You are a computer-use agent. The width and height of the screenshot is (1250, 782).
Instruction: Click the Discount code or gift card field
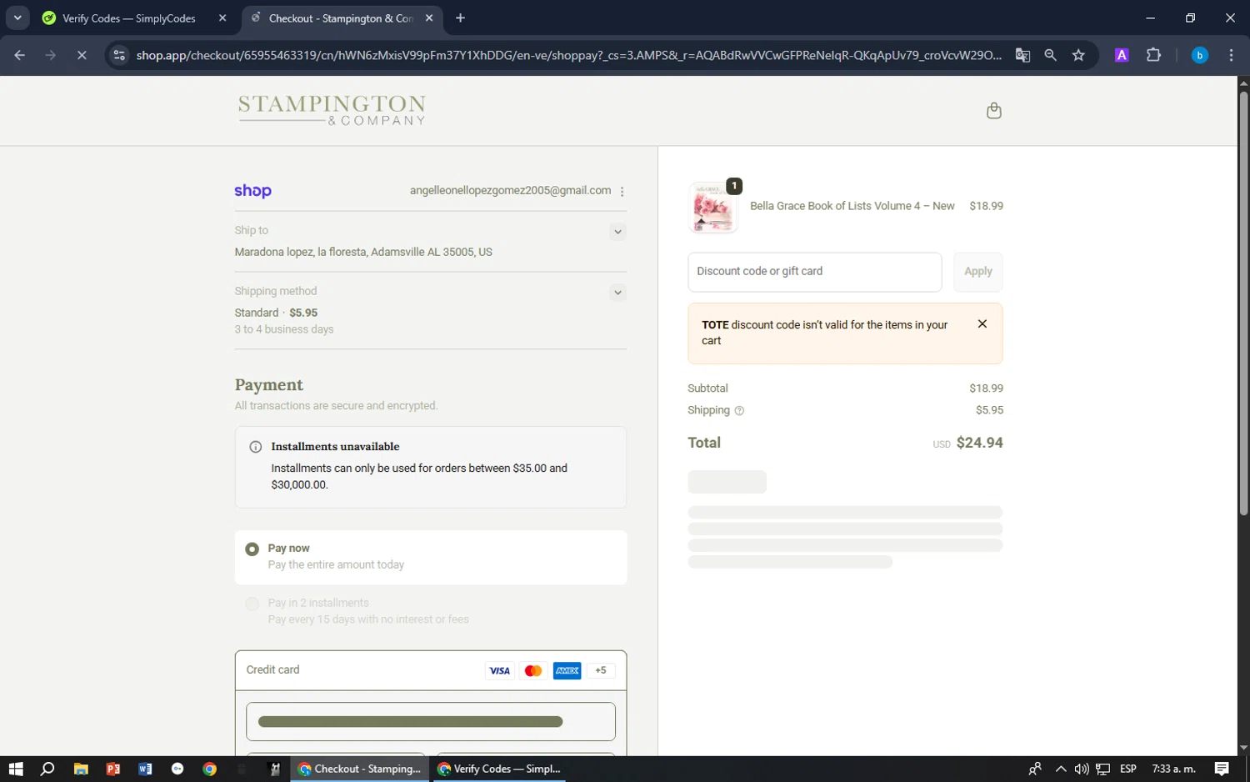(814, 272)
